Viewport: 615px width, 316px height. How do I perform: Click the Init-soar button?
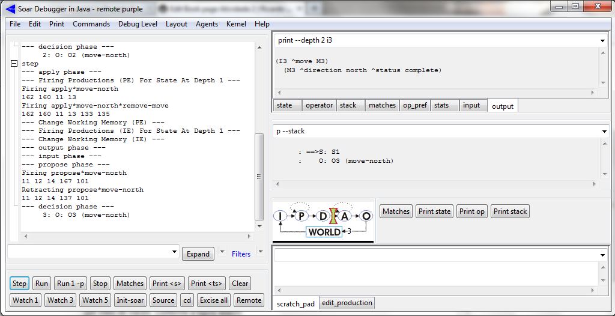(x=129, y=300)
